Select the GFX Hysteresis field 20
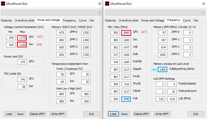 click(86, 74)
